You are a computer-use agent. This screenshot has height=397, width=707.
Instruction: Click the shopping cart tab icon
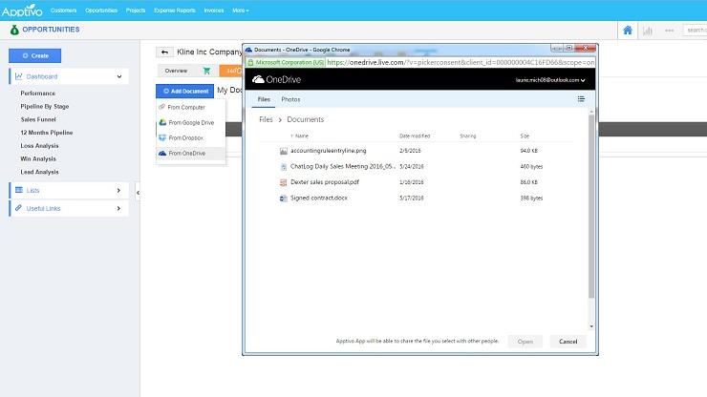(206, 71)
